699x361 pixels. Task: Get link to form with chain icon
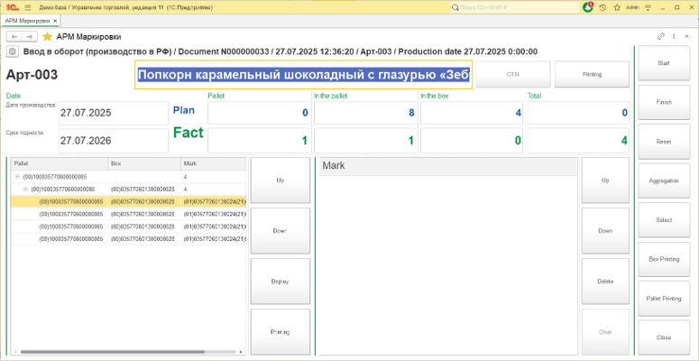point(661,37)
